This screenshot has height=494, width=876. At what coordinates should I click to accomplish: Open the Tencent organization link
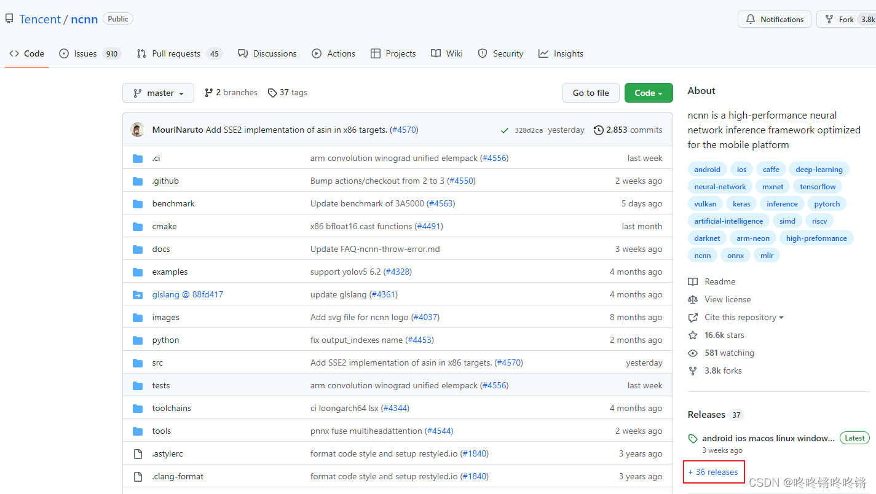tap(40, 19)
